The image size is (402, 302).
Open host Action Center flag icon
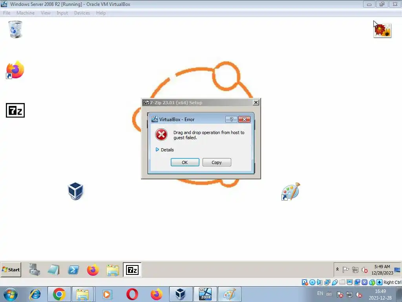(x=340, y=295)
